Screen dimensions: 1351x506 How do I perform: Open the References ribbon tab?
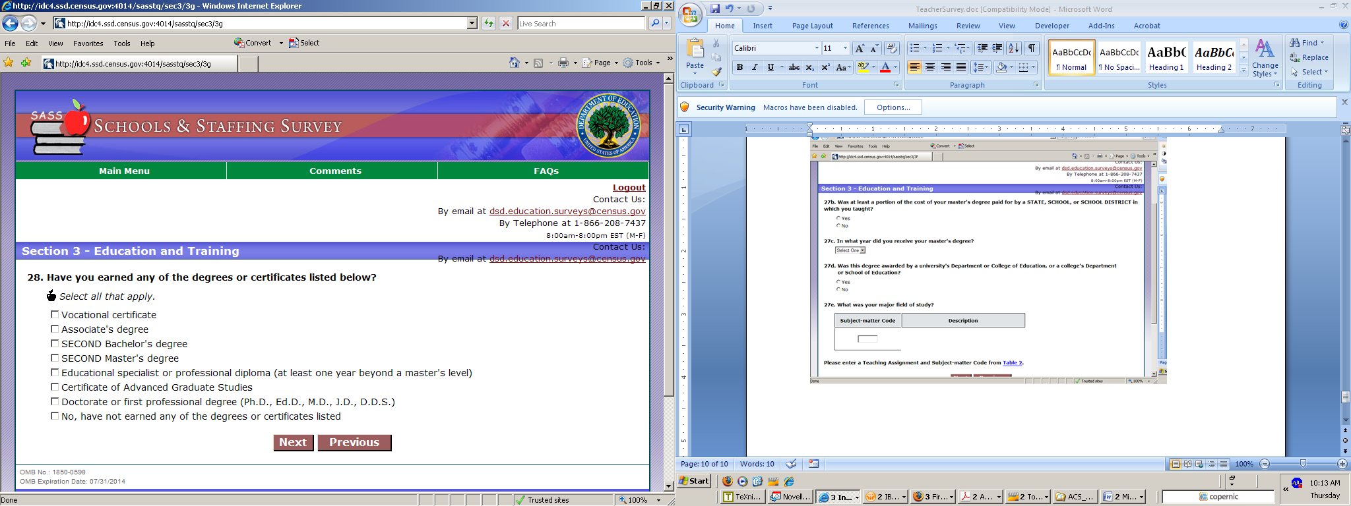click(870, 26)
